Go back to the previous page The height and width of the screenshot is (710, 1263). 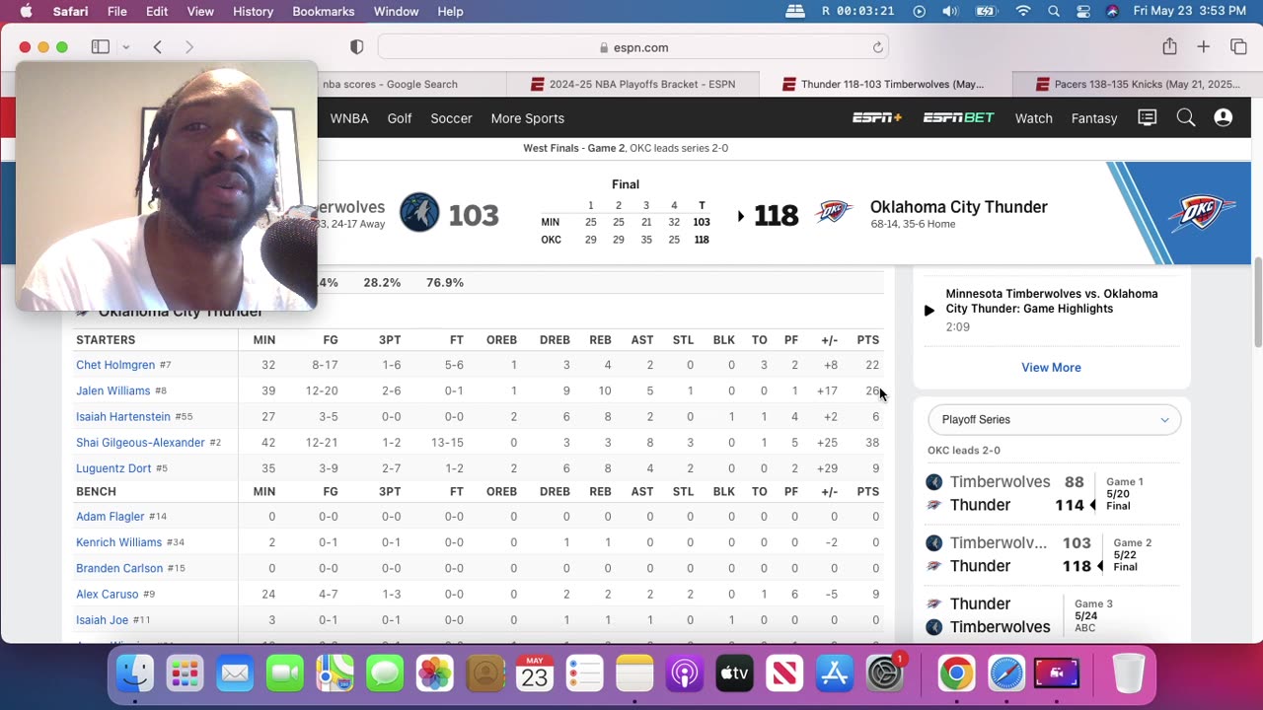157,47
